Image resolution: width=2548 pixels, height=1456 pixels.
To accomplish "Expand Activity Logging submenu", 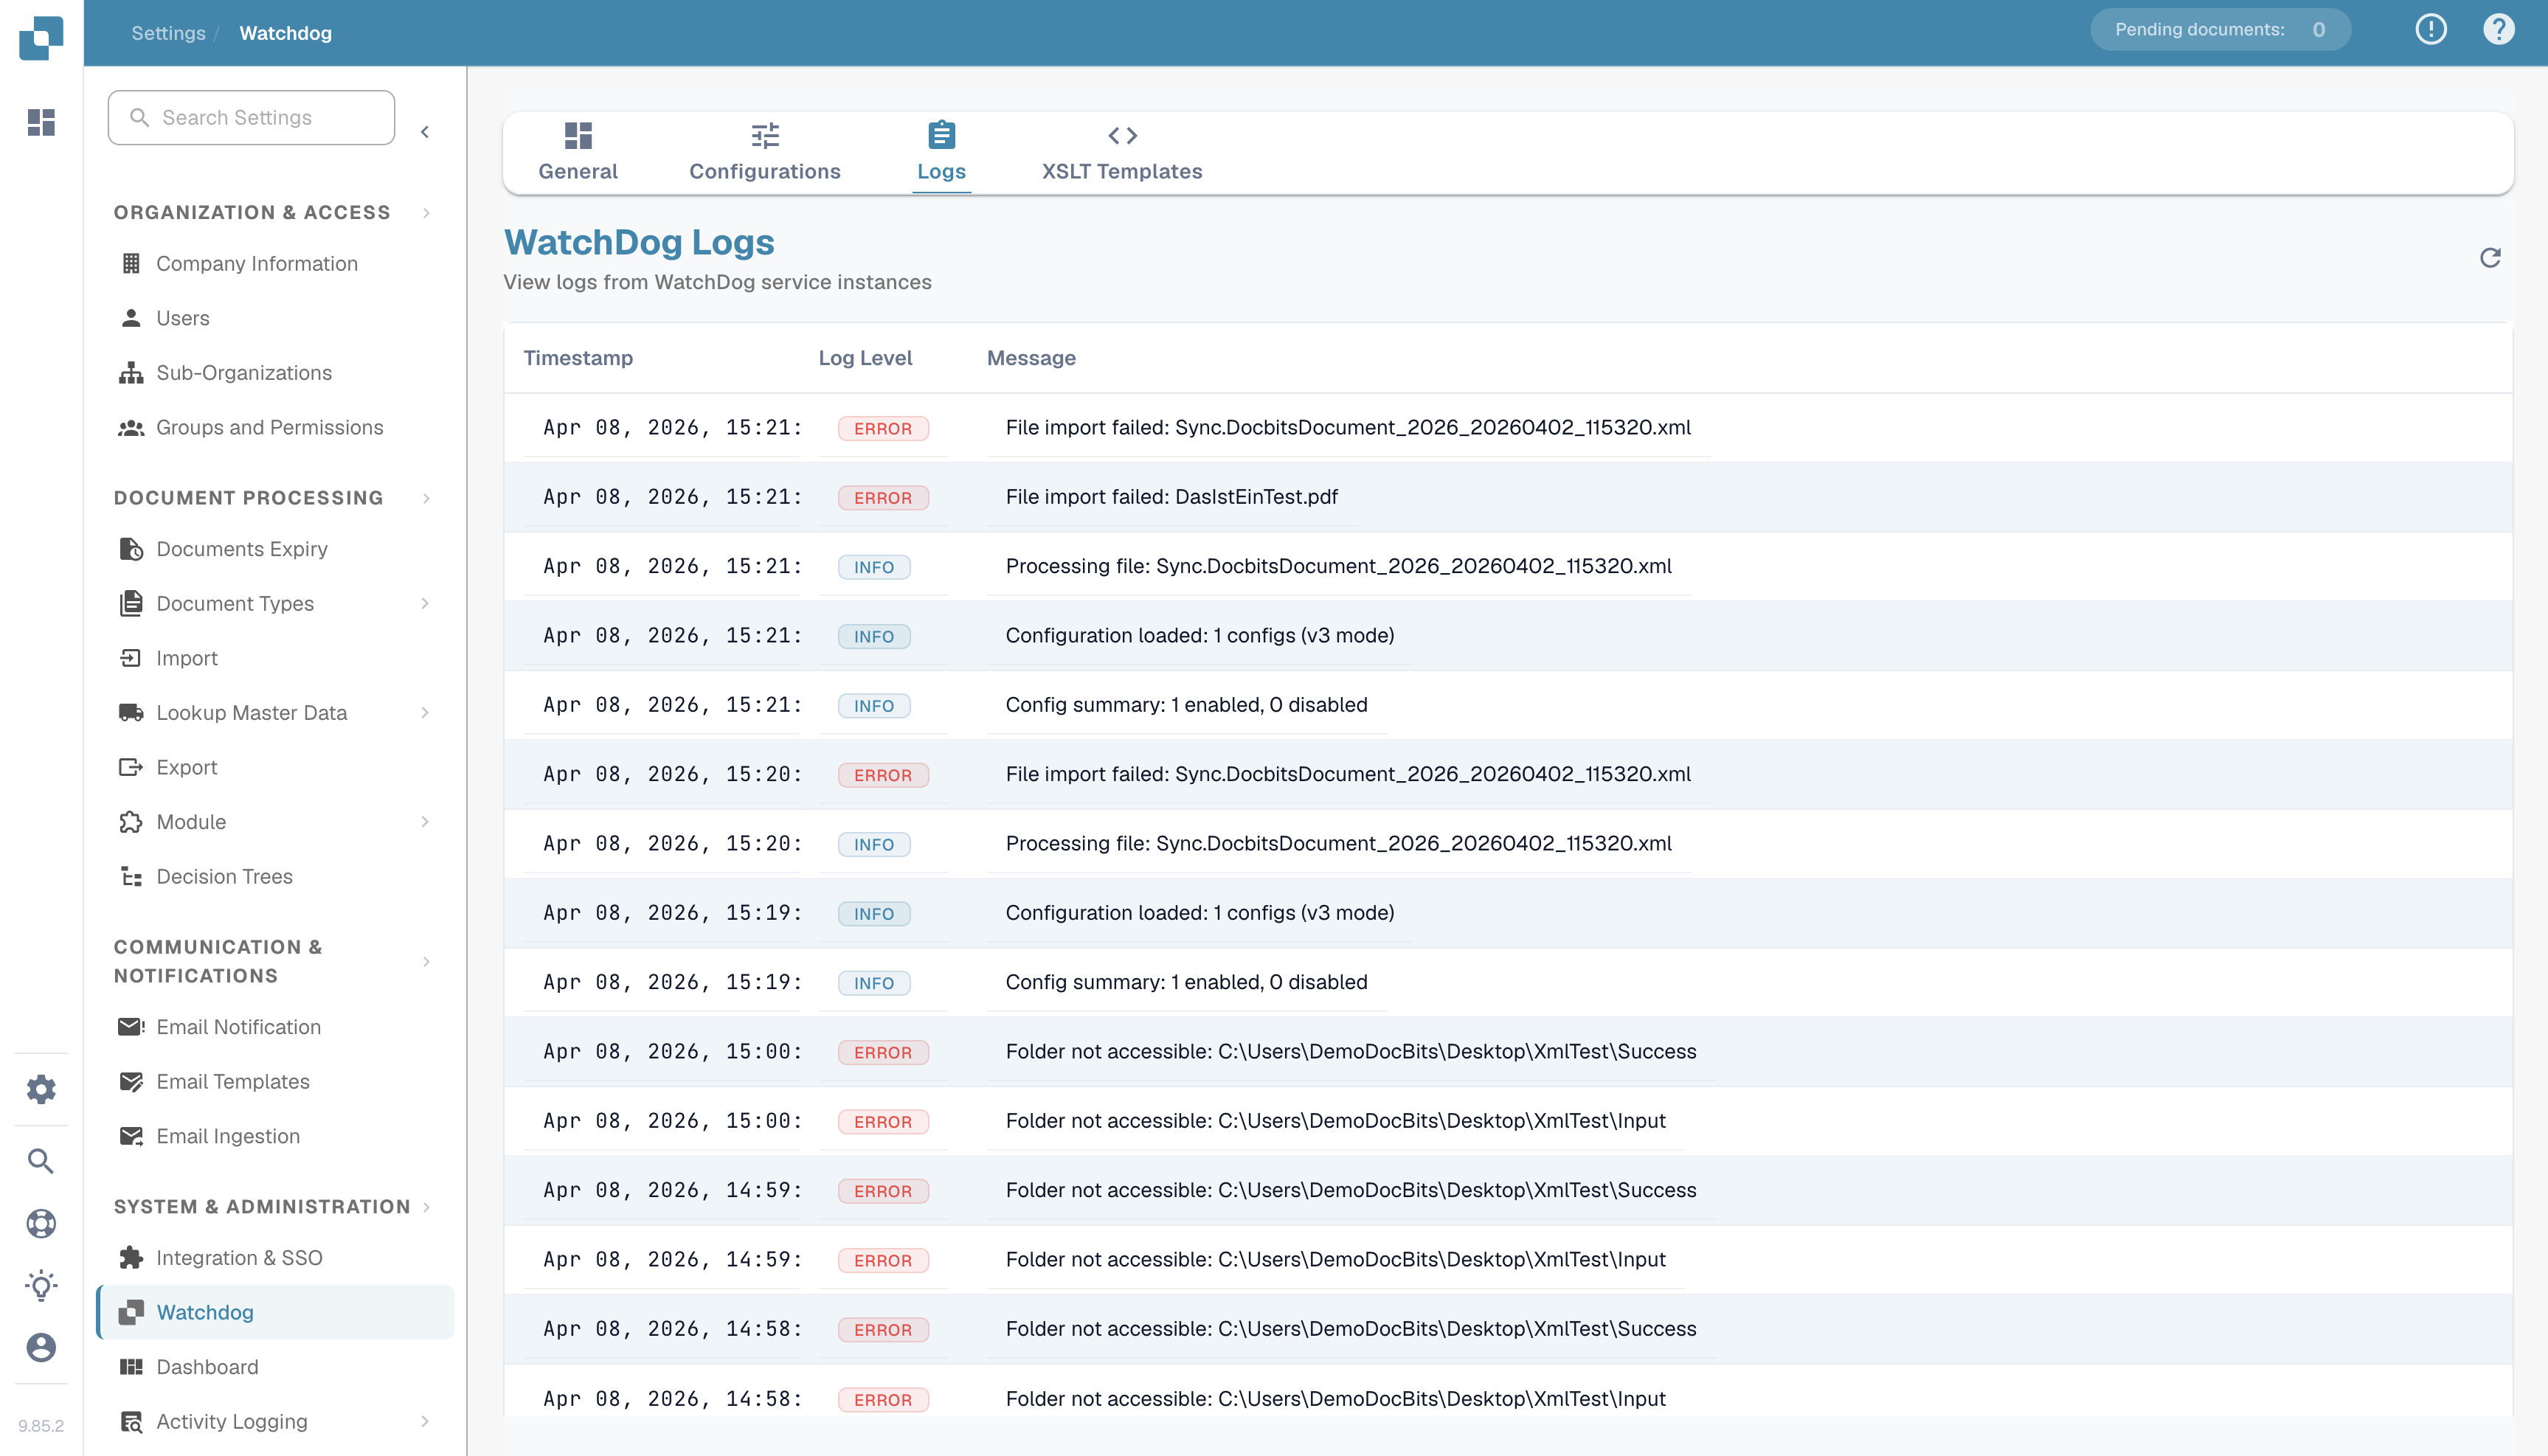I will [425, 1421].
